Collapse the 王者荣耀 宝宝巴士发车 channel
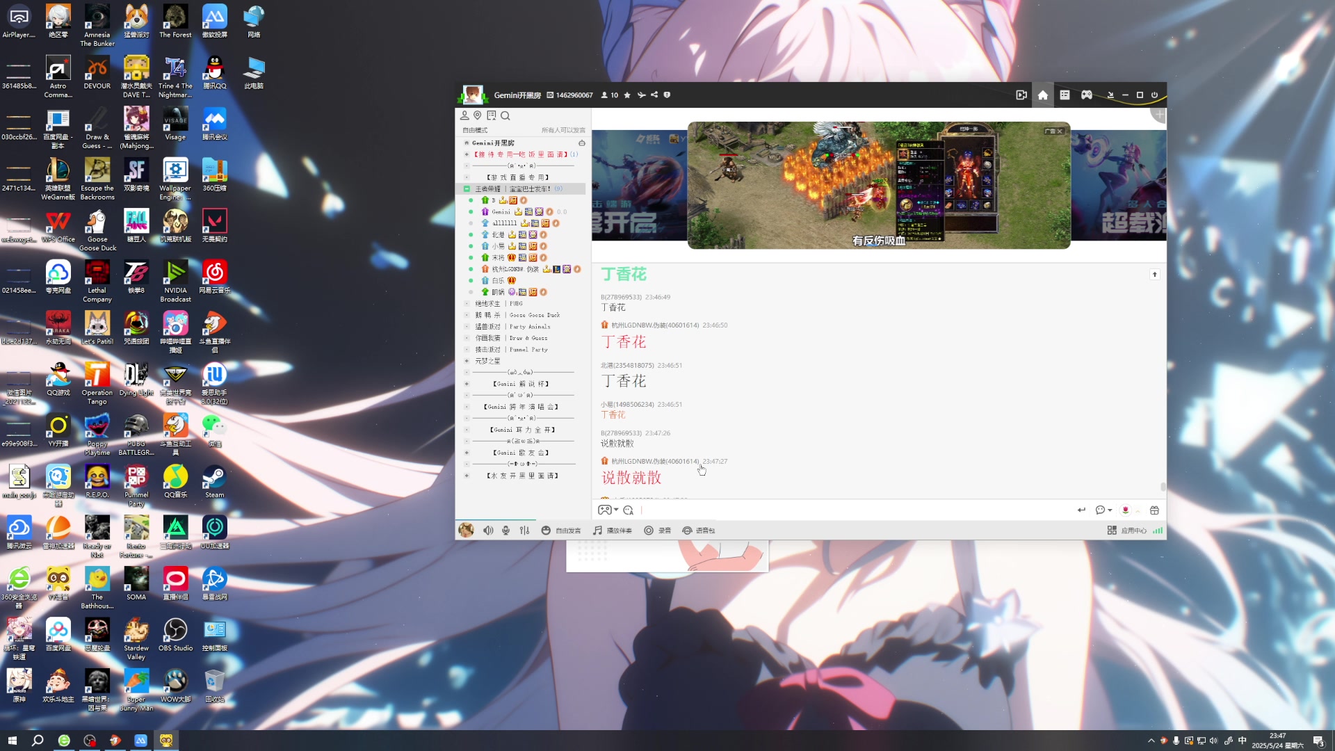1335x751 pixels. [467, 189]
